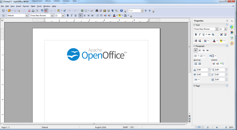237x130 pixels.
Task: Click the Paste clipboard icon
Action: [x=59, y=10]
